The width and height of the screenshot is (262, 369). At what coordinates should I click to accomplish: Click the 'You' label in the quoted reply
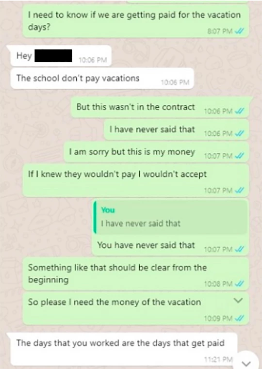pos(108,210)
